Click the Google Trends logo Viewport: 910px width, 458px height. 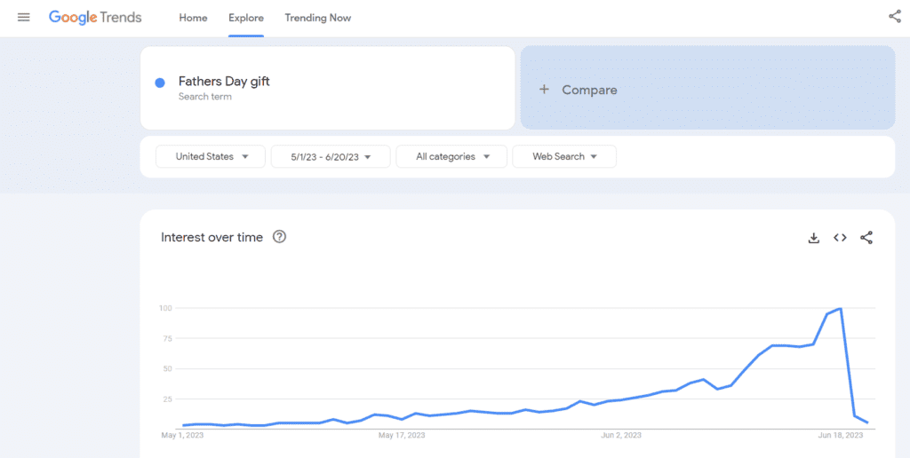tap(95, 18)
